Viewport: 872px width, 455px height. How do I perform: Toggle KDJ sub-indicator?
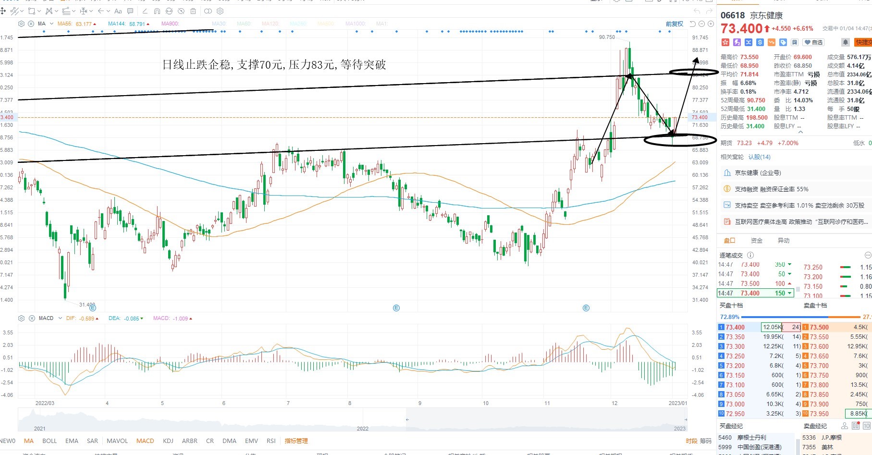(x=168, y=441)
